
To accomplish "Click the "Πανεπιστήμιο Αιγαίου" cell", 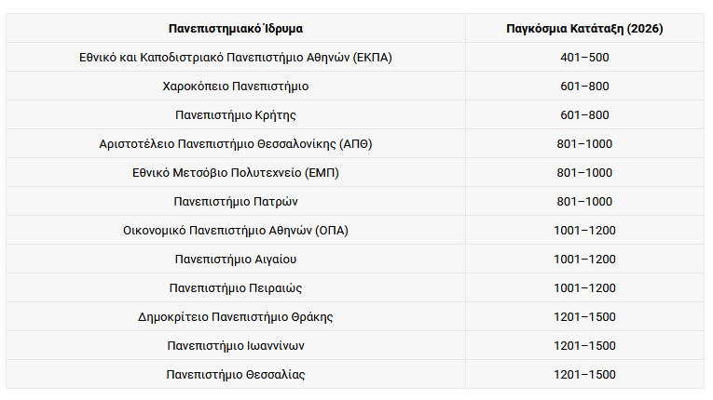I will pos(236,259).
